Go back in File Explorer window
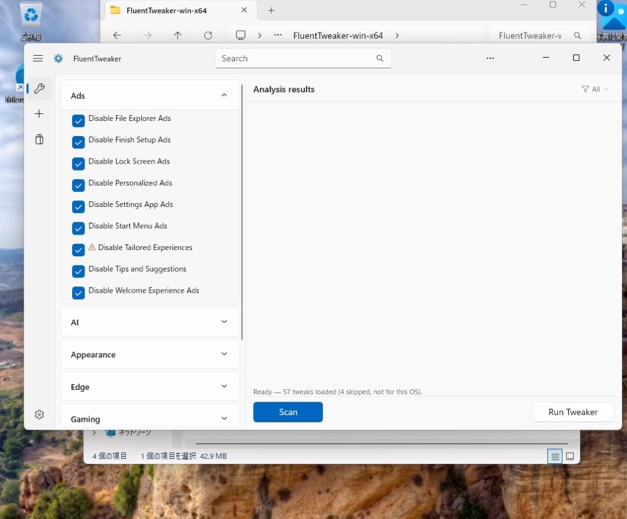 point(117,36)
